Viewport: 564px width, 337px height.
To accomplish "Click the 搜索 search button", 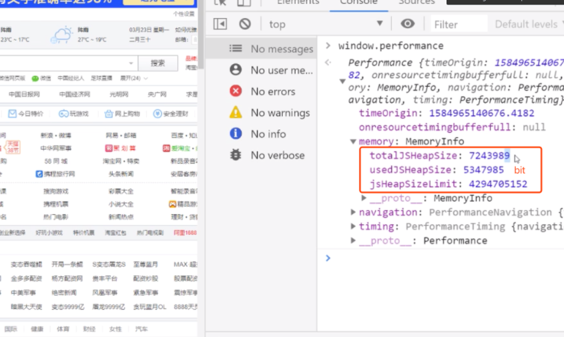I will pos(158,63).
